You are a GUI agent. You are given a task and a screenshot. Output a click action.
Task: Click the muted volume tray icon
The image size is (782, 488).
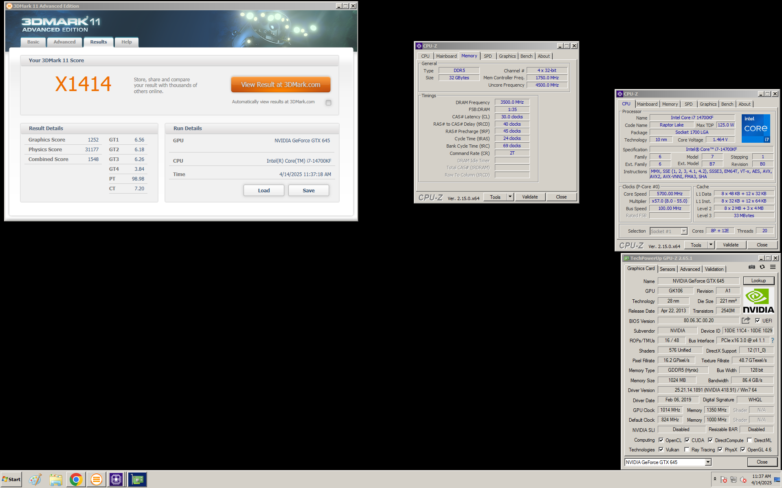coord(743,480)
